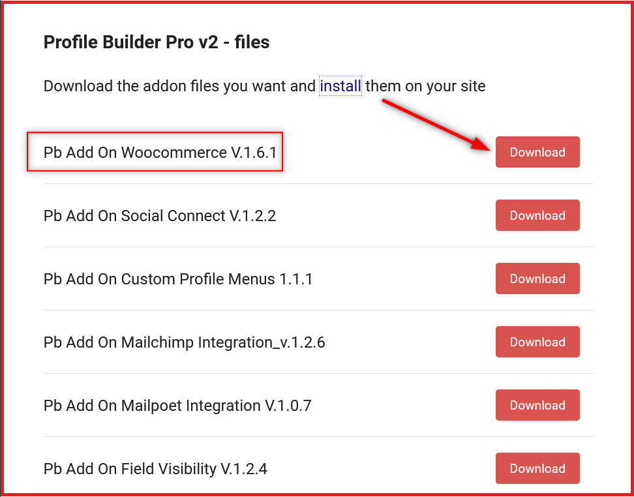Image resolution: width=634 pixels, height=497 pixels.
Task: Click the divider line below Mailpoet Integration row
Action: click(318, 437)
